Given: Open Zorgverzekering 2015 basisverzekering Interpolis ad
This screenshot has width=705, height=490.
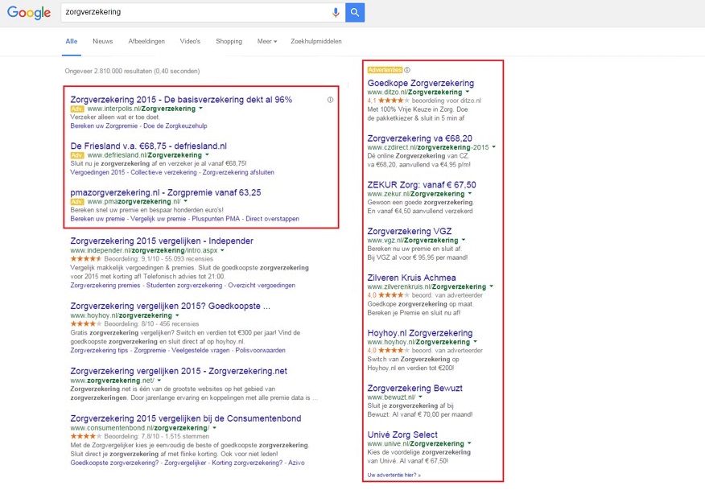Looking at the screenshot, I should coord(181,99).
